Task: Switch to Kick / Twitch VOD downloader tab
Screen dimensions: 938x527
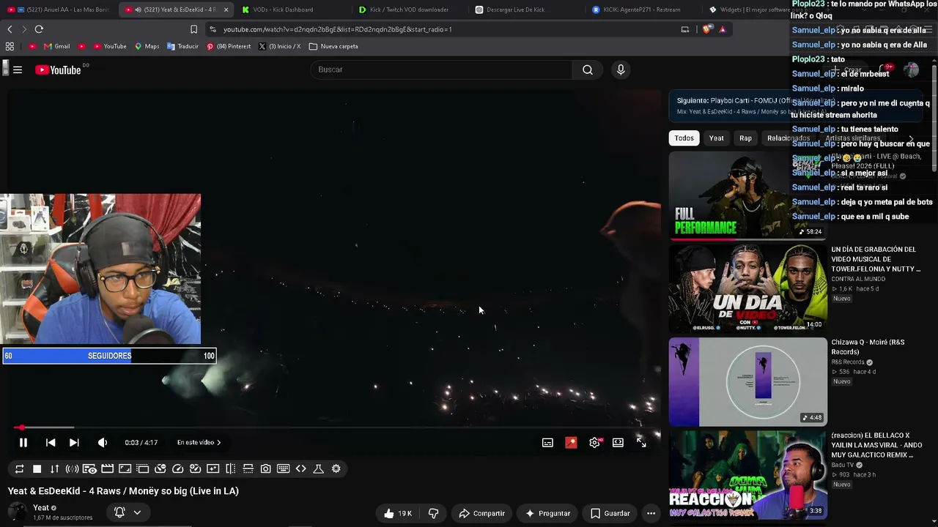Action: [409, 10]
